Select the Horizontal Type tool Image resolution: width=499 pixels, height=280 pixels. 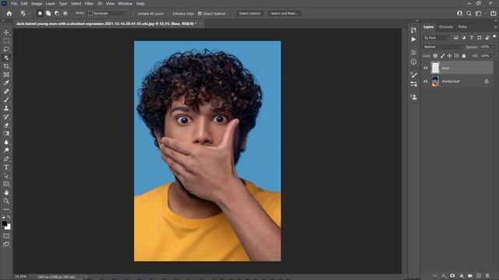pos(6,167)
